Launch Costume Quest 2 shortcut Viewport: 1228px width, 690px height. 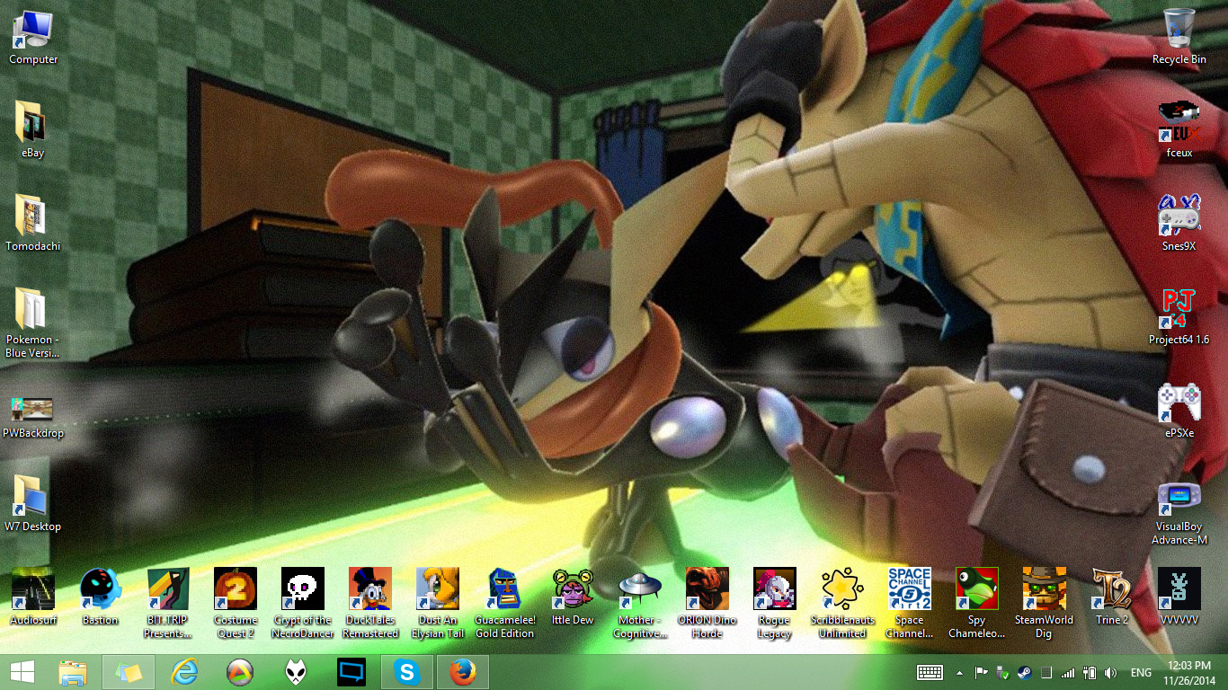coord(236,603)
